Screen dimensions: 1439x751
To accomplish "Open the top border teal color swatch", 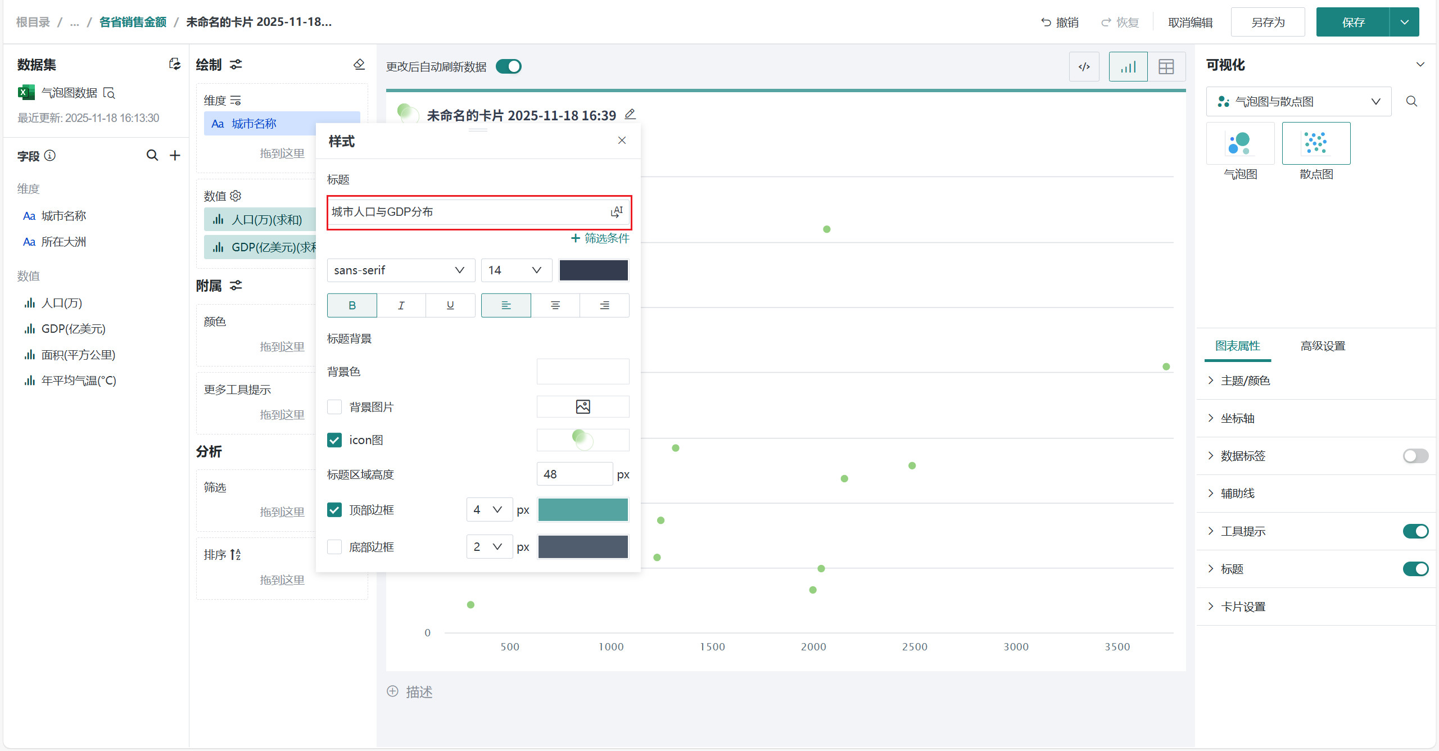I will [x=583, y=510].
